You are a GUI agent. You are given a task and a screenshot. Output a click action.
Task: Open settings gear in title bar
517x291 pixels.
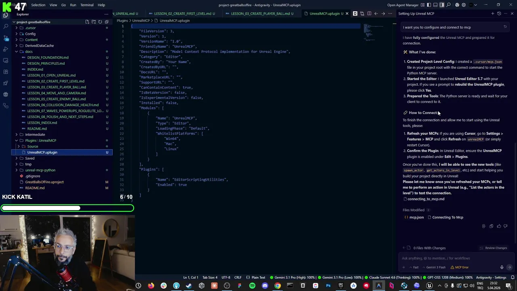463,5
